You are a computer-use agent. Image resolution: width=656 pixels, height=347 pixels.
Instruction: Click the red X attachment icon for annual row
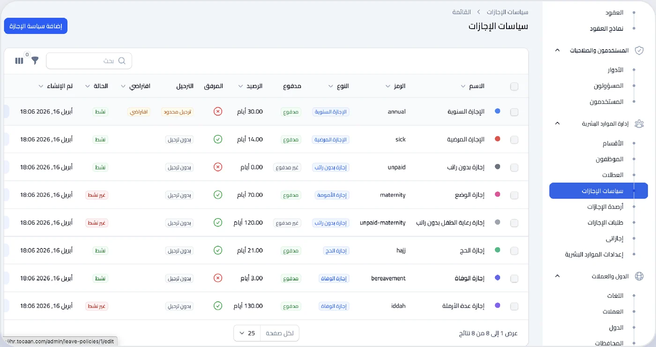coord(217,111)
